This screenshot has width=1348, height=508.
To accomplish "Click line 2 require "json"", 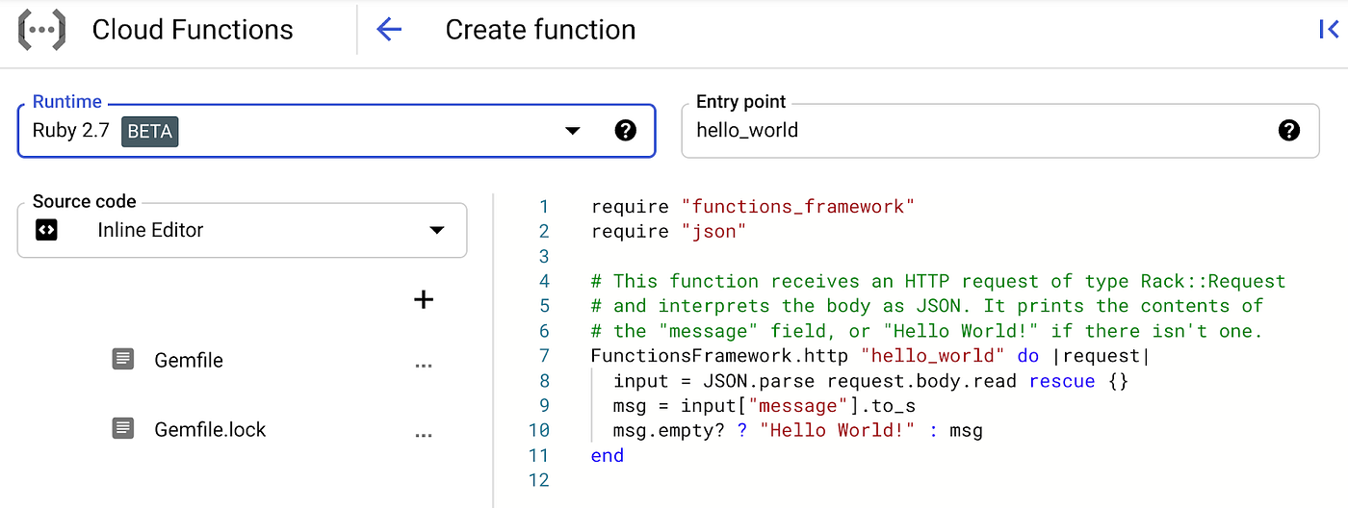I will [x=669, y=231].
